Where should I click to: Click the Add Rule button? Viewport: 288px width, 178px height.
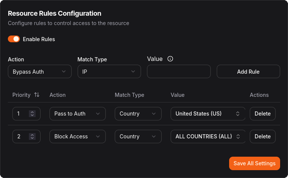(248, 72)
